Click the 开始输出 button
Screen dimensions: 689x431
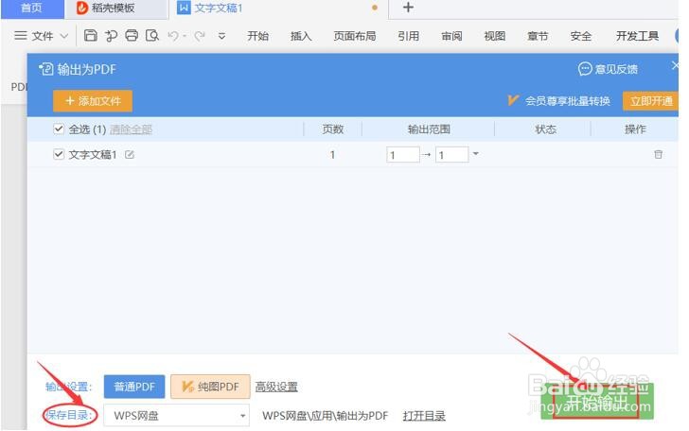click(596, 401)
